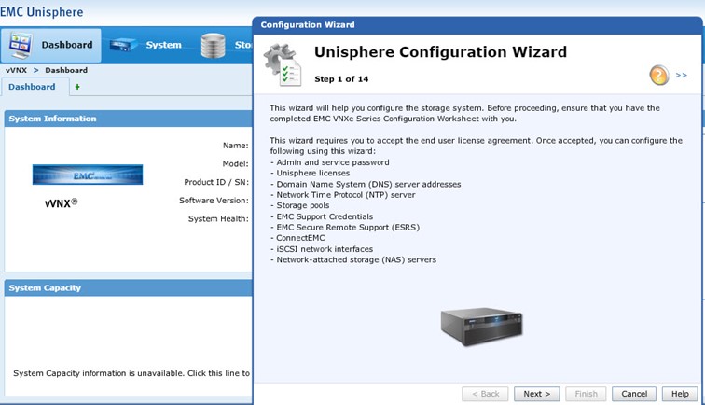Screen dimensions: 705x405
Task: Click the System Capacity unavailable message line
Action: (x=131, y=373)
